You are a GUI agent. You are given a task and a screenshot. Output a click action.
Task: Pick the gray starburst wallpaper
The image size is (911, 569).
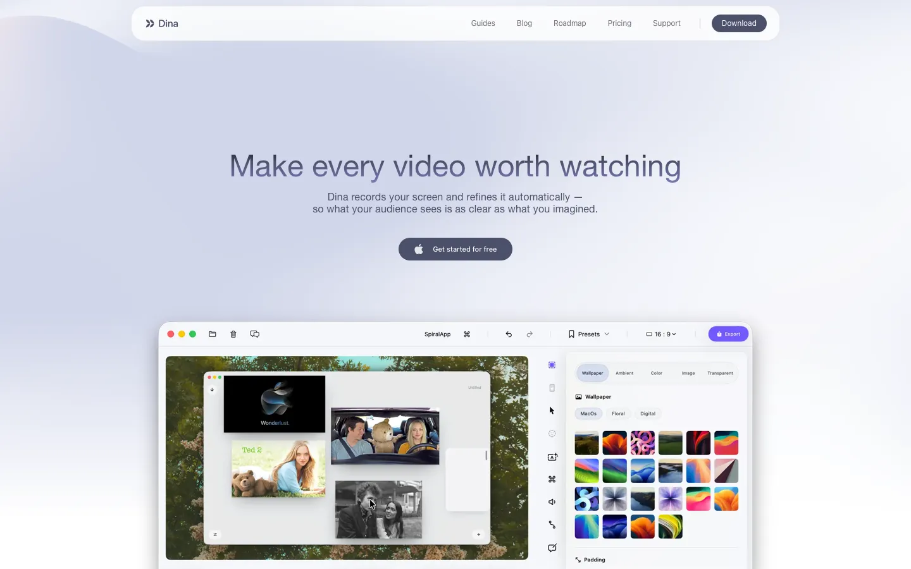614,499
